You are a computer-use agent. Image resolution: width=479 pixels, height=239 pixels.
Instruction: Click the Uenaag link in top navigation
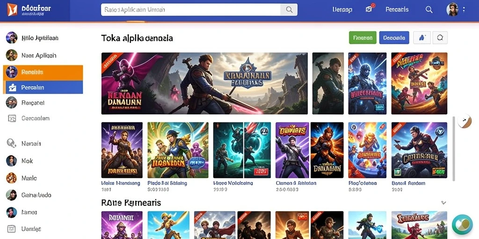pyautogui.click(x=342, y=10)
